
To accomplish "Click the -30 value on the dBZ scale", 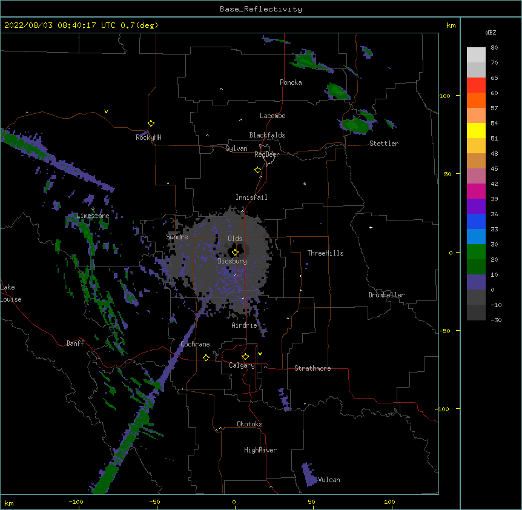I will 496,320.
